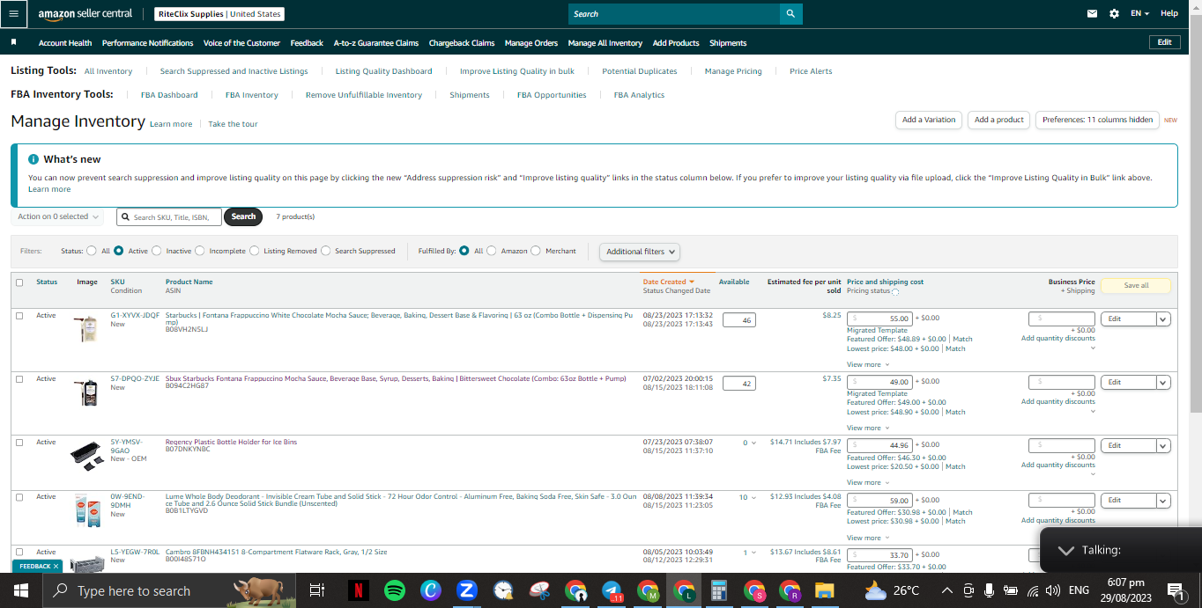Select Fulfilled By Merchant radio button
The width and height of the screenshot is (1202, 608).
coord(536,251)
